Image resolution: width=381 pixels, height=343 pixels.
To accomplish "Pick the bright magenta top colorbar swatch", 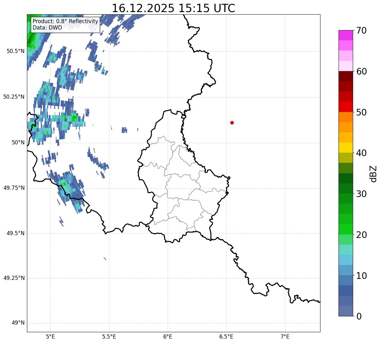I will point(346,35).
